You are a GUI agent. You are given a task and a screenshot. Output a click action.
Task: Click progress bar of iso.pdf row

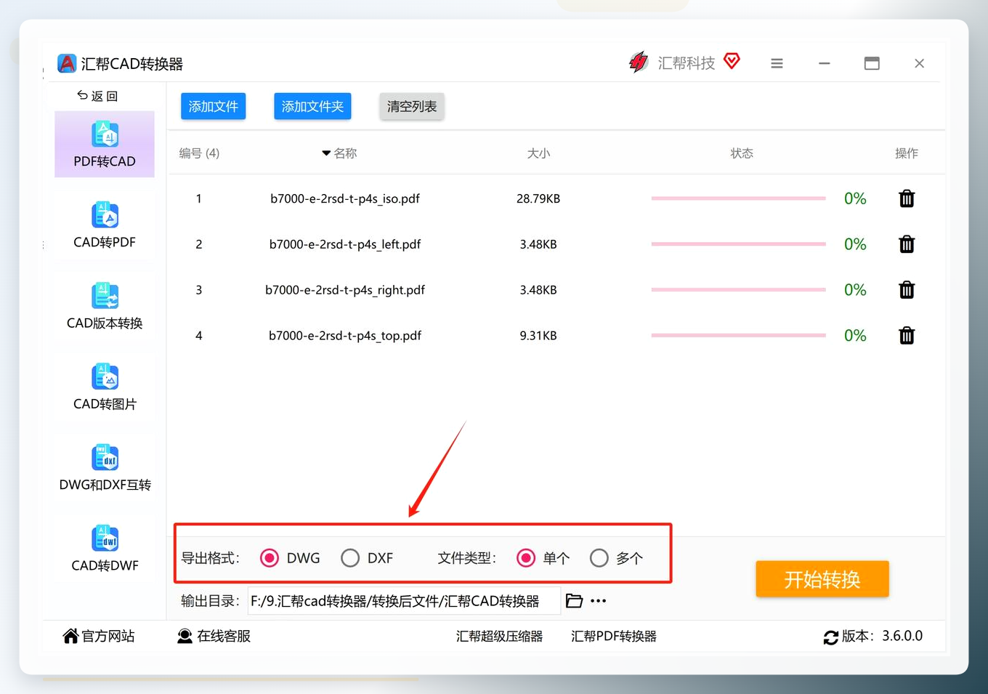pos(739,198)
